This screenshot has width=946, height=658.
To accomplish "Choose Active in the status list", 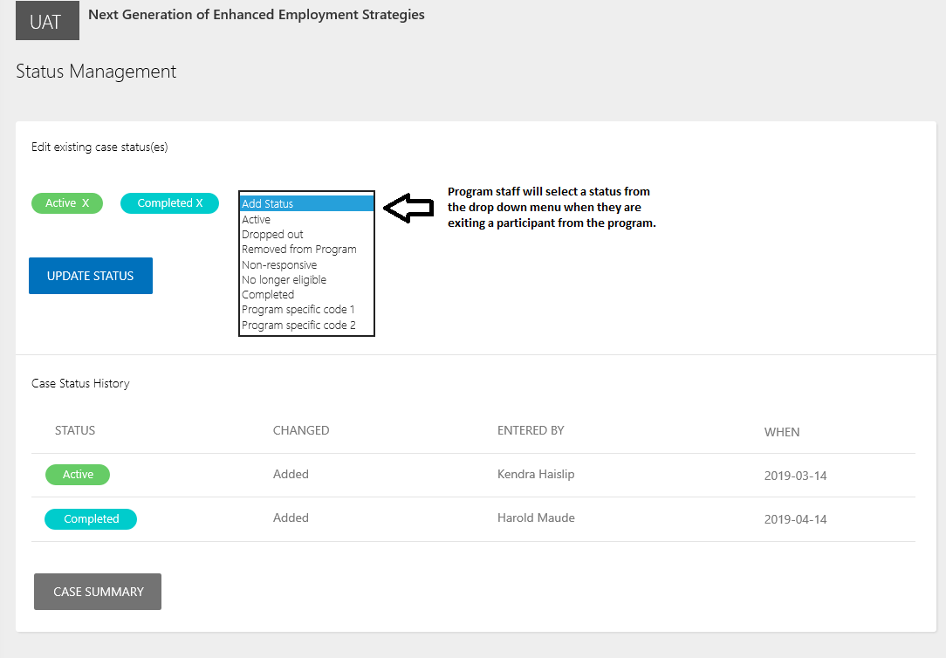I will 257,220.
